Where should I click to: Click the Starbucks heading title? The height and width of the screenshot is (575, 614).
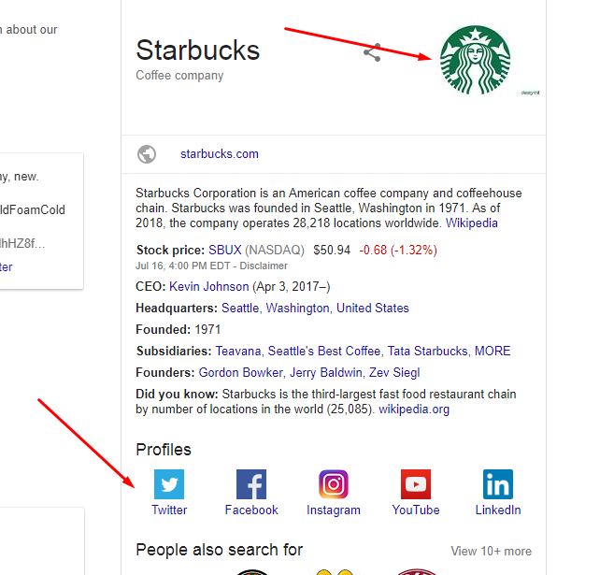point(198,50)
